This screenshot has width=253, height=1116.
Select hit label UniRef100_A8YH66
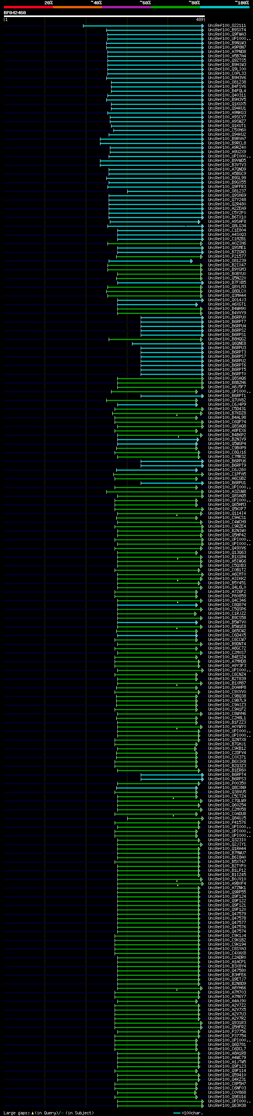click(x=227, y=988)
